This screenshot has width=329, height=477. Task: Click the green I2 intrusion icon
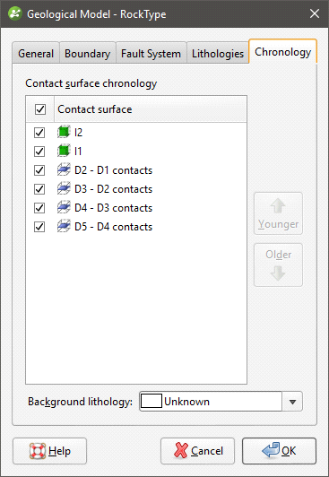(x=64, y=133)
